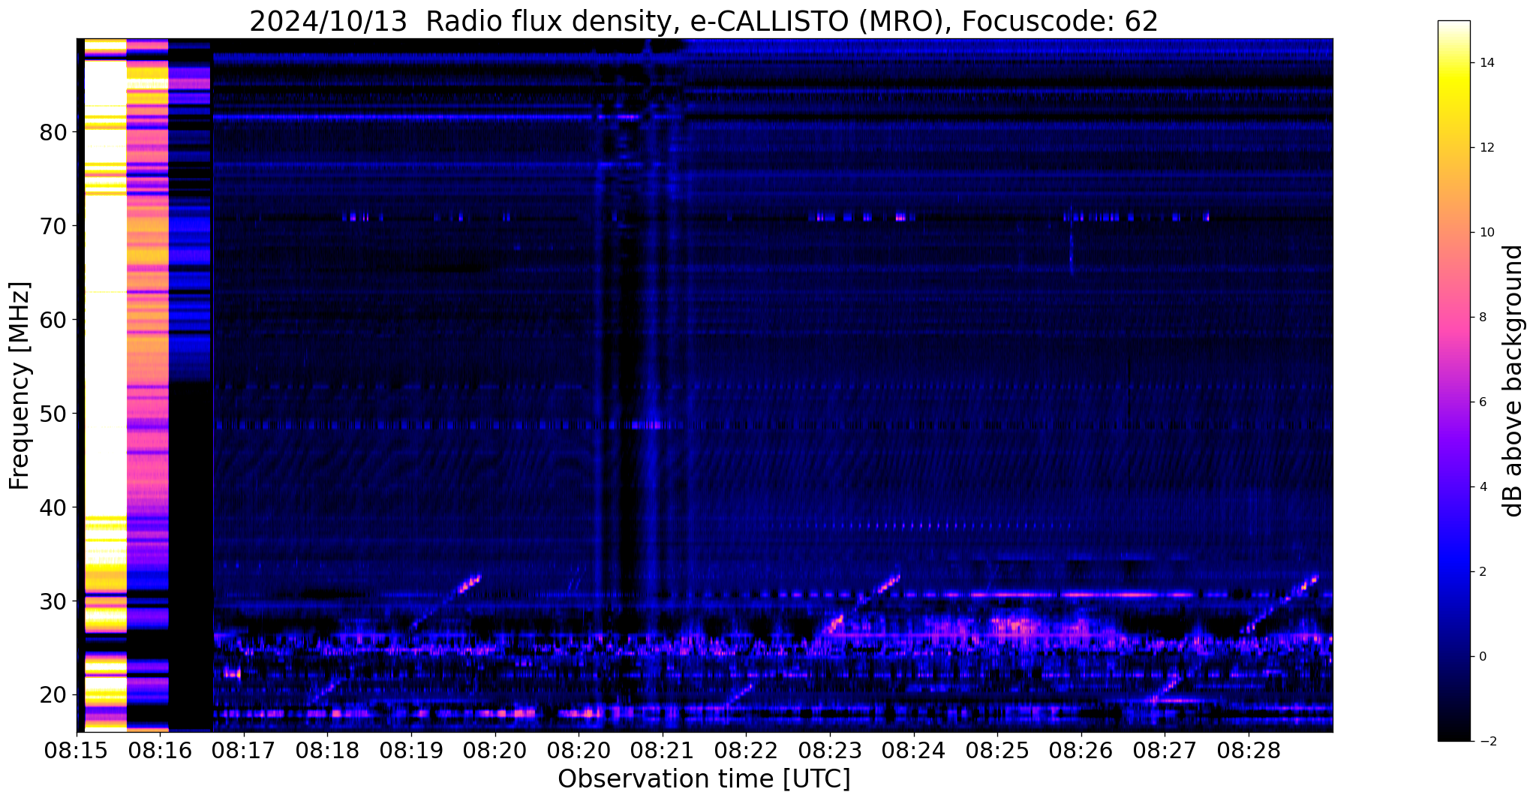Click the colorbar tick value 10

click(1486, 233)
